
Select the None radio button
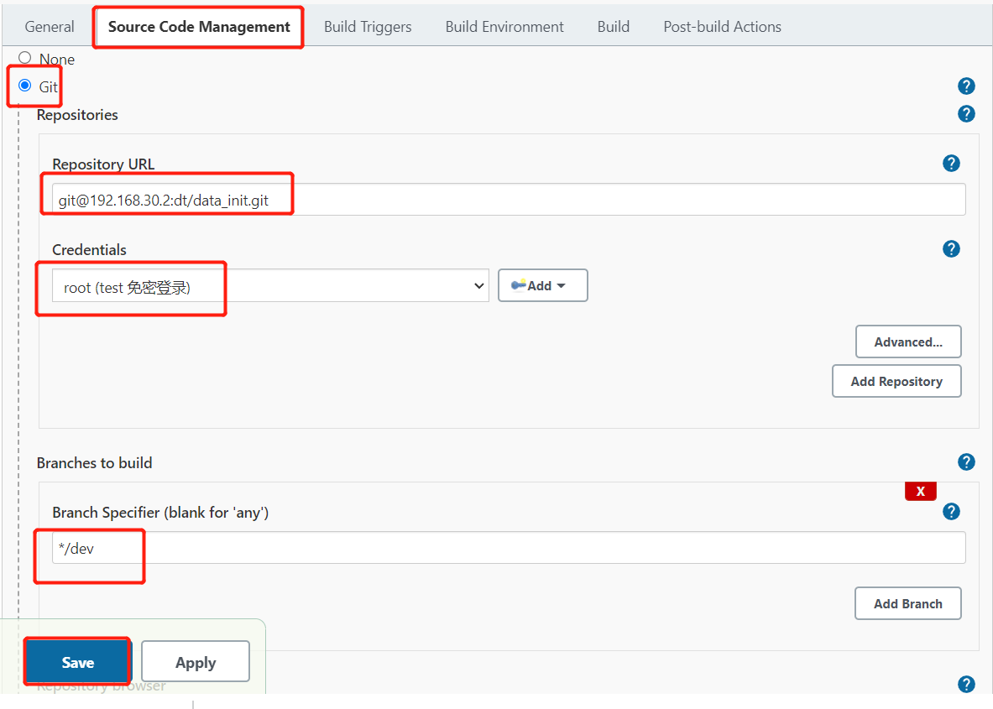pos(24,59)
